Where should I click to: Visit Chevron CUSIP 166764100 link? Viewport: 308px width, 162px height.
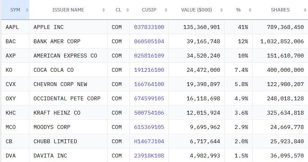(x=149, y=84)
